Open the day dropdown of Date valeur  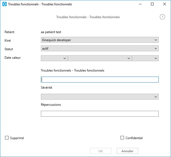(54, 58)
